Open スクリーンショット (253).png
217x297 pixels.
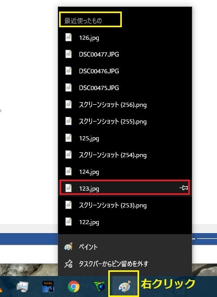(x=125, y=205)
